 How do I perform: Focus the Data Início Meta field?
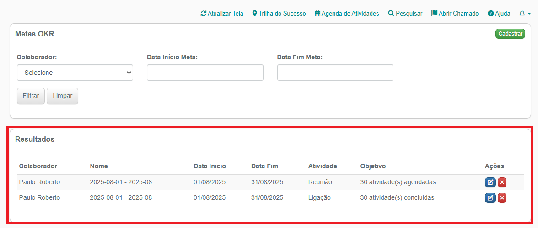coord(205,73)
